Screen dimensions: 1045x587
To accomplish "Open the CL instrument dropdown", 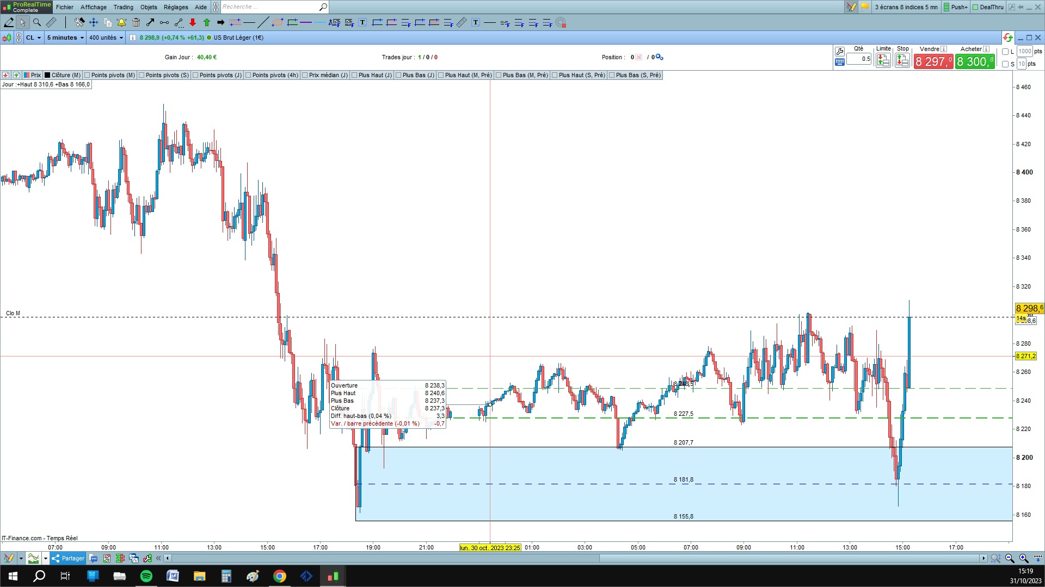I will (x=33, y=38).
